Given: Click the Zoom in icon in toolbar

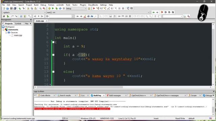Looking at the screenshot, I should (147, 16).
